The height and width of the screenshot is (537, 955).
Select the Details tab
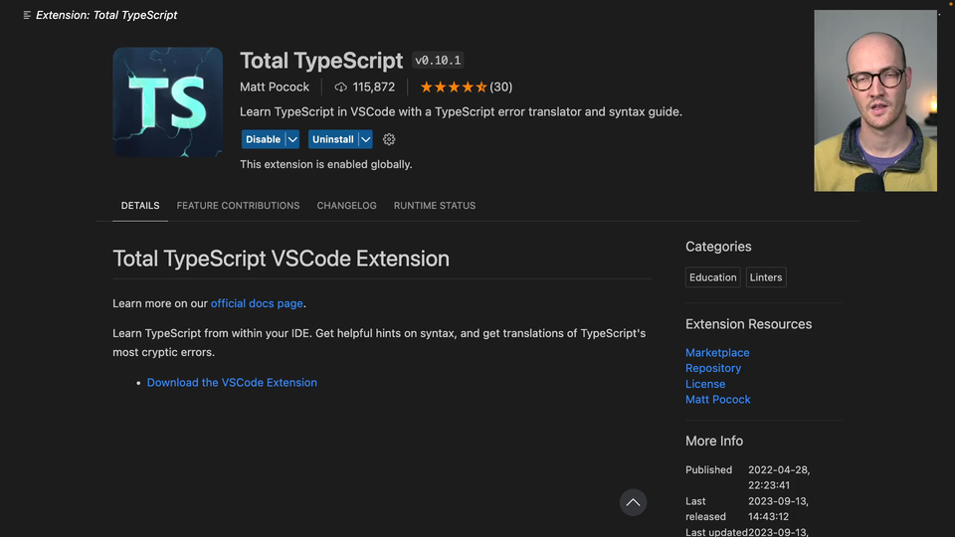coord(140,206)
